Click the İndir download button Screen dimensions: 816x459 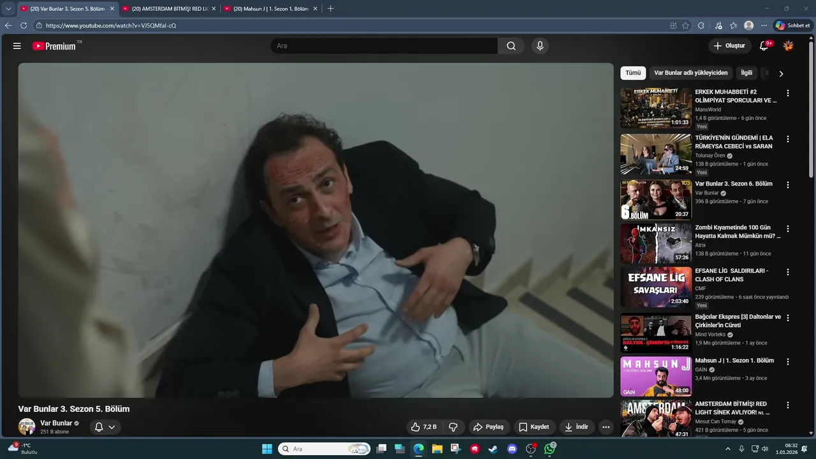coord(576,427)
